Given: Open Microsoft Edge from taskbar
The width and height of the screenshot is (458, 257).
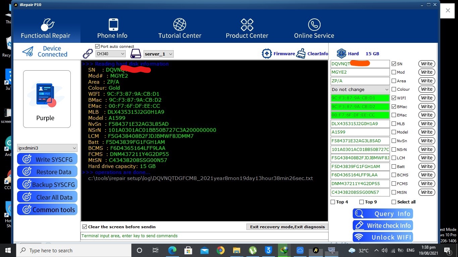Looking at the screenshot, I should pos(172,250).
